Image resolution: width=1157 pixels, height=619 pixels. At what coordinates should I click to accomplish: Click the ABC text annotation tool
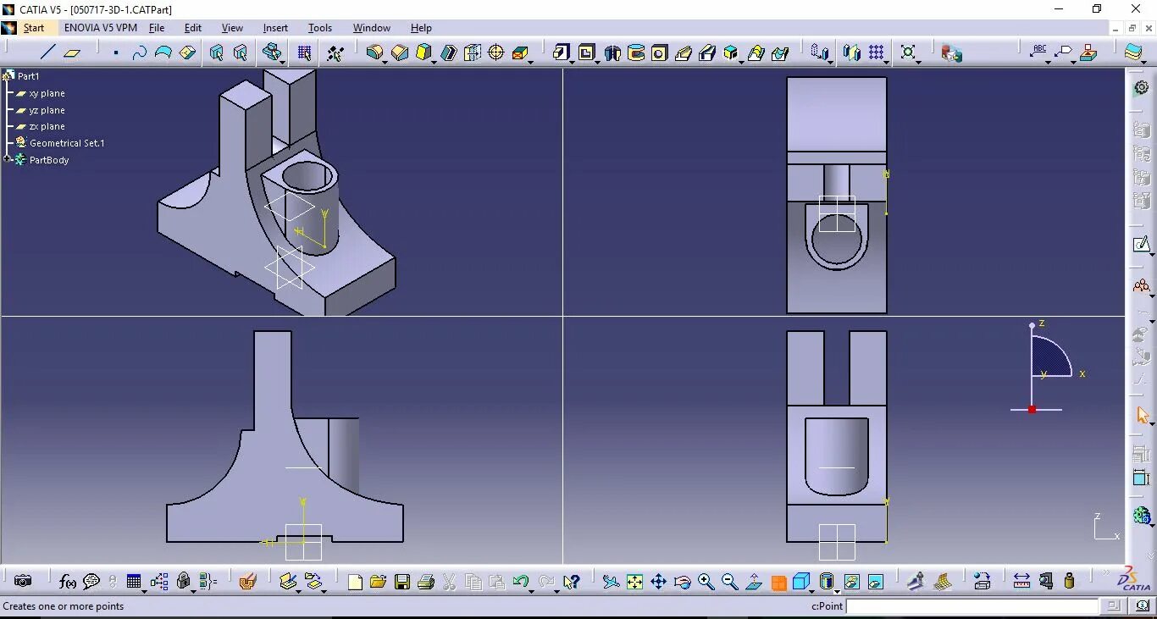[1038, 52]
